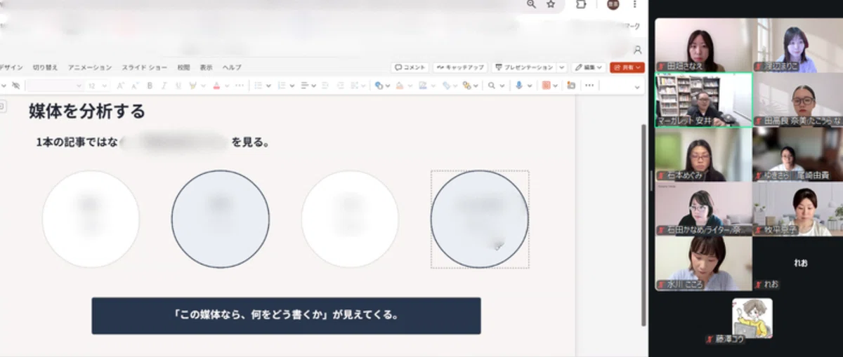The width and height of the screenshot is (843, 357).
Task: Open the 切り替え ribbon tab
Action: coord(46,67)
